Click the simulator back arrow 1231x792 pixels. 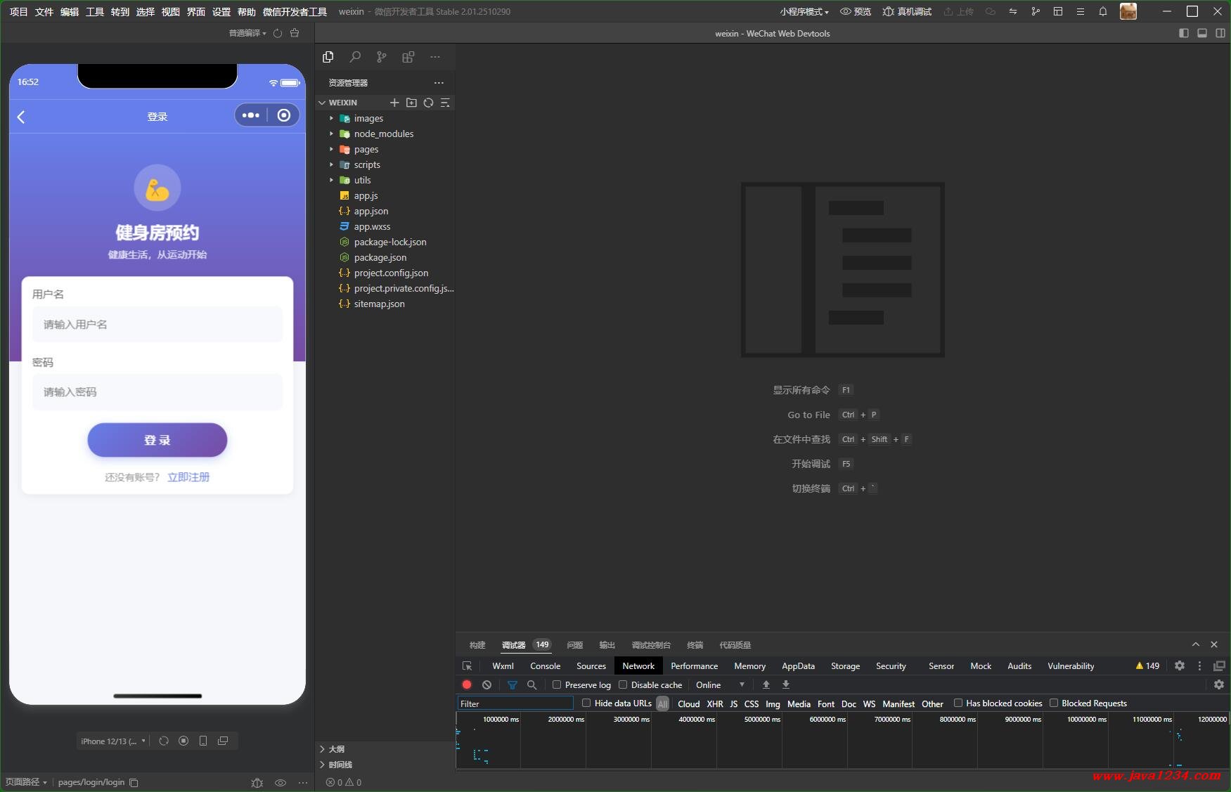(21, 117)
